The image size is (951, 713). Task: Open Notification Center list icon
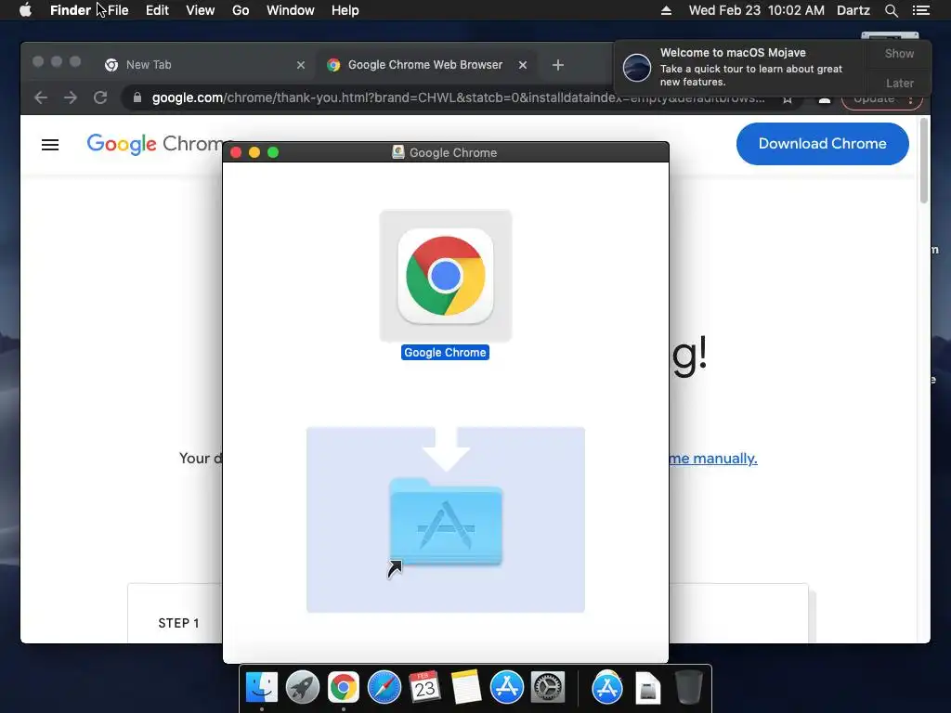[921, 10]
